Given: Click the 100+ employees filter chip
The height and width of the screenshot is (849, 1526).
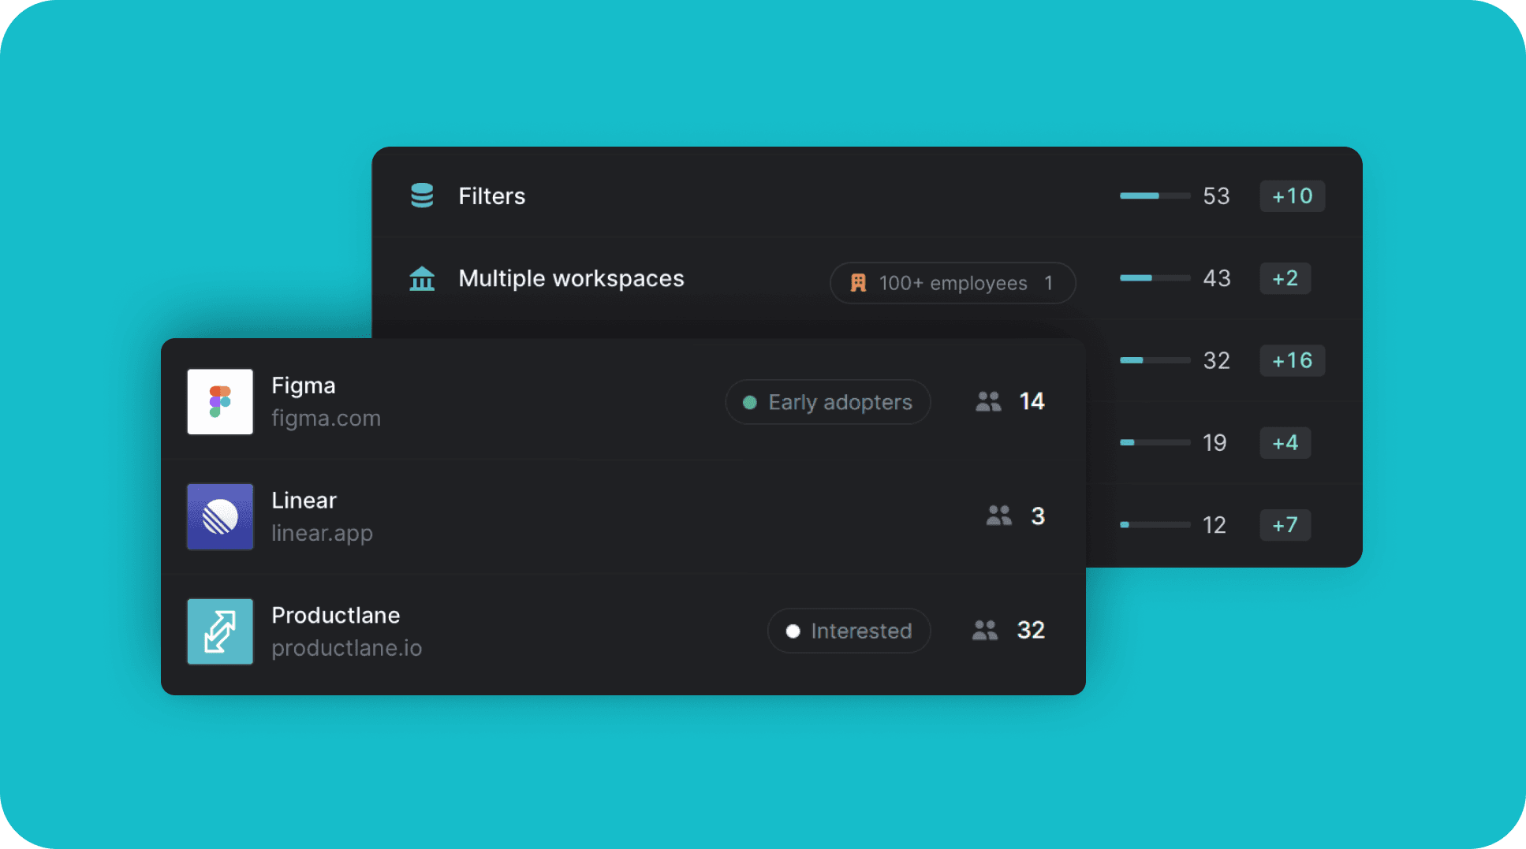Looking at the screenshot, I should pyautogui.click(x=953, y=283).
